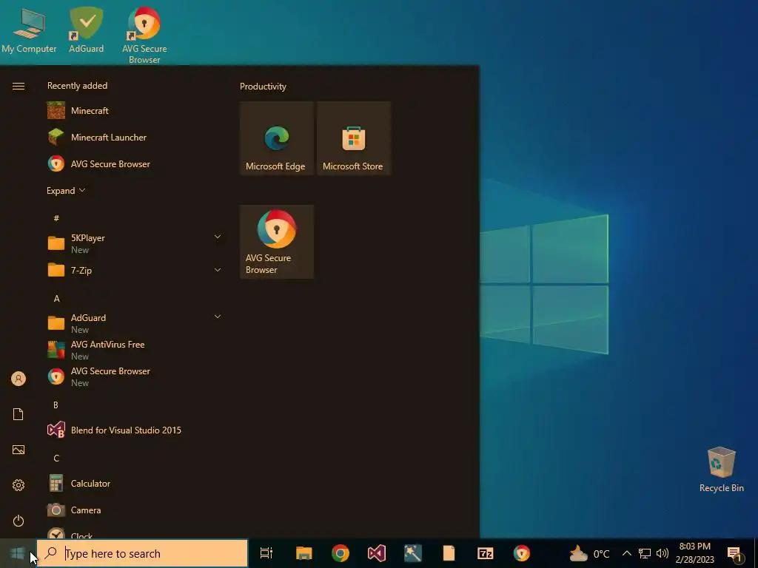Select AVG Secure Browser desktop shortcut
The width and height of the screenshot is (758, 568).
[x=144, y=35]
